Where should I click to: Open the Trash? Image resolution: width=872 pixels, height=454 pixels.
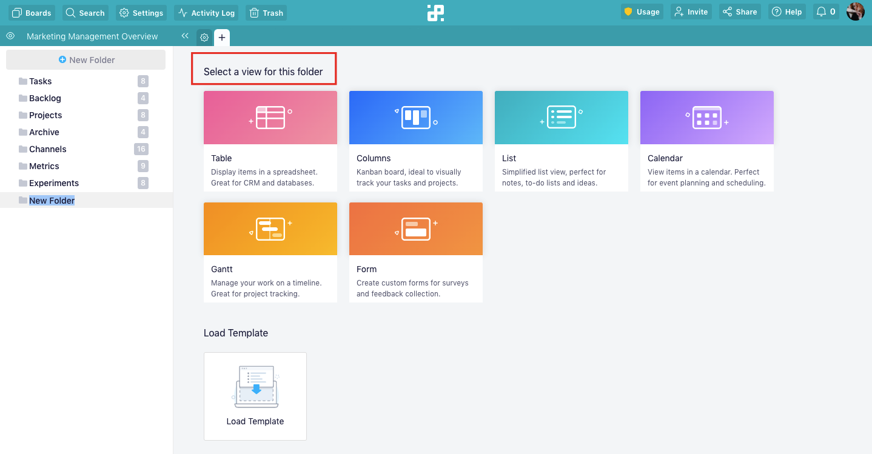(266, 13)
